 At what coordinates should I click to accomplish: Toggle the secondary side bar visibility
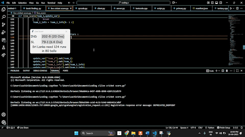[x=220, y=3]
